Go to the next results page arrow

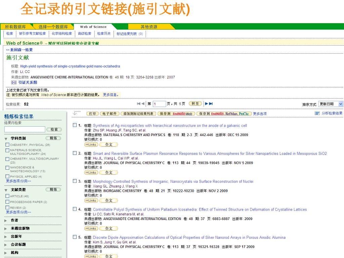coord(207,104)
